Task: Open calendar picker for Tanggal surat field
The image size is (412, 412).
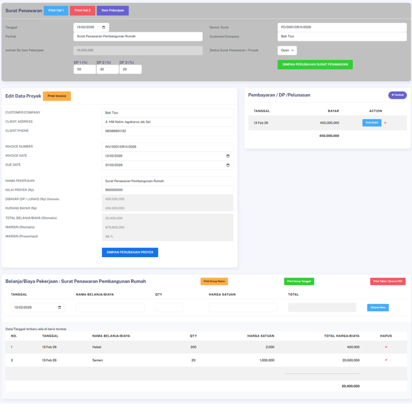Action: 104,27
